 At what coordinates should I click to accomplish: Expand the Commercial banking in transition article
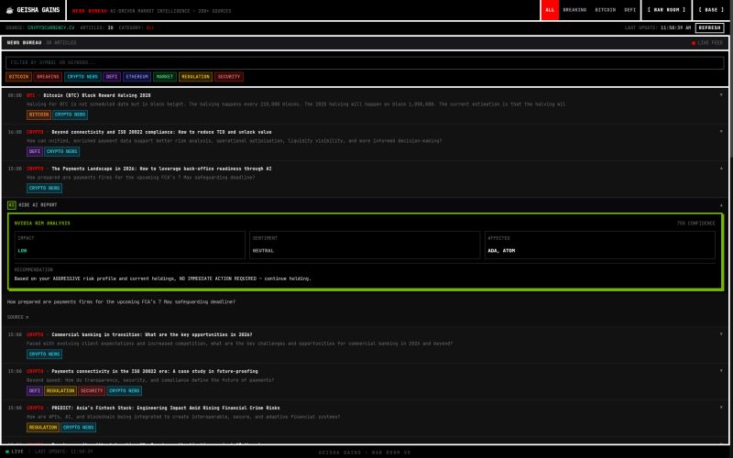721,334
